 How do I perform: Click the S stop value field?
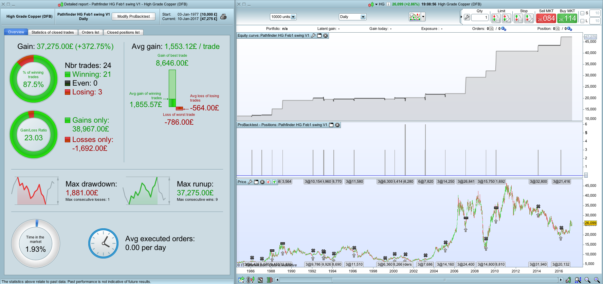point(595,13)
